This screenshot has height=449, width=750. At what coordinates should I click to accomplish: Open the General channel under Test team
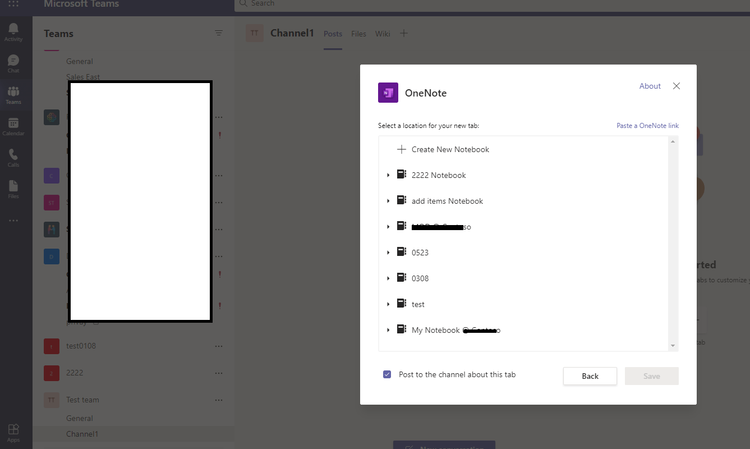coord(80,418)
